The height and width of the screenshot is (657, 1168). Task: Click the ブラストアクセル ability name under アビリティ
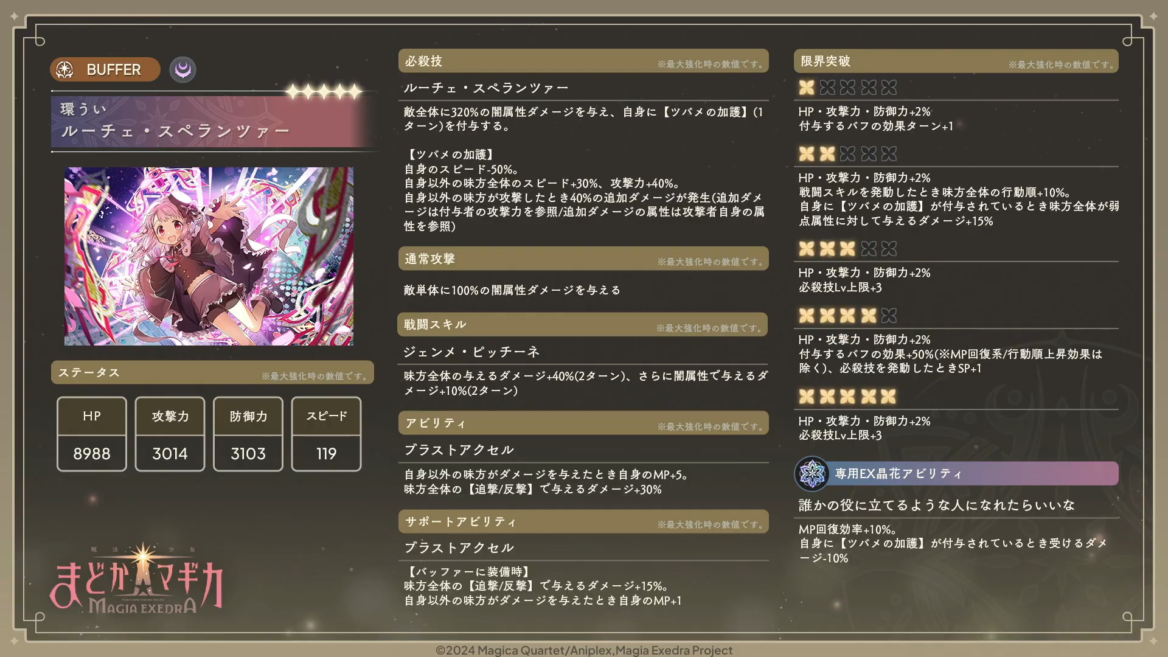pyautogui.click(x=459, y=450)
